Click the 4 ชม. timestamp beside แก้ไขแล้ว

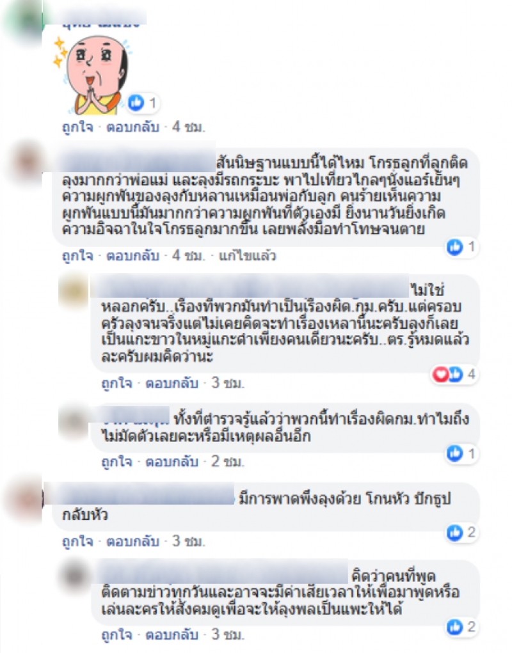[x=189, y=255]
